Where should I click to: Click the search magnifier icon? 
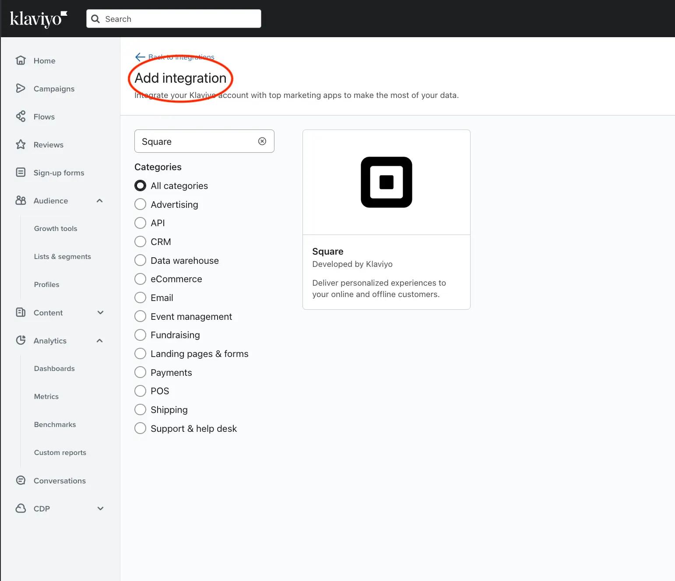click(95, 19)
